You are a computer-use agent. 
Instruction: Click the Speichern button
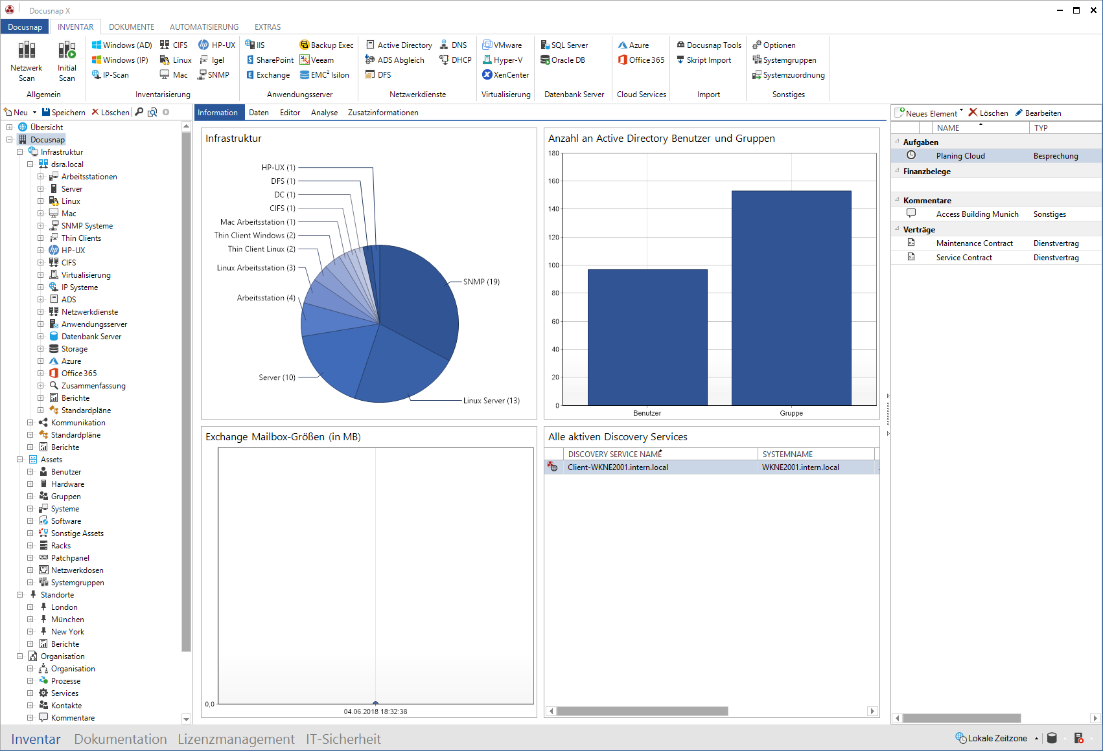(x=64, y=113)
